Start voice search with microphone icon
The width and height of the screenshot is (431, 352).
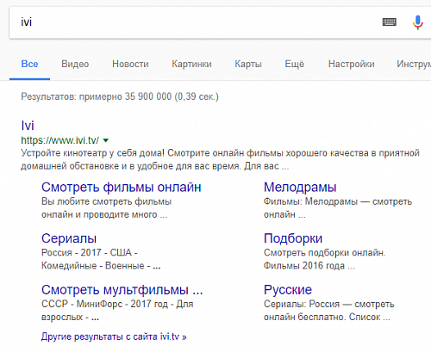coord(418,22)
